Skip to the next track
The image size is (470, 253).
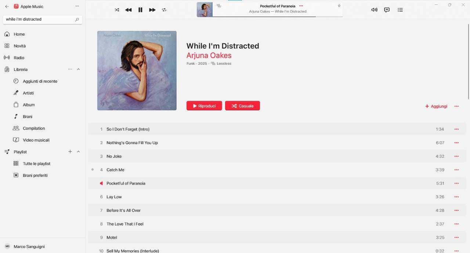click(152, 10)
